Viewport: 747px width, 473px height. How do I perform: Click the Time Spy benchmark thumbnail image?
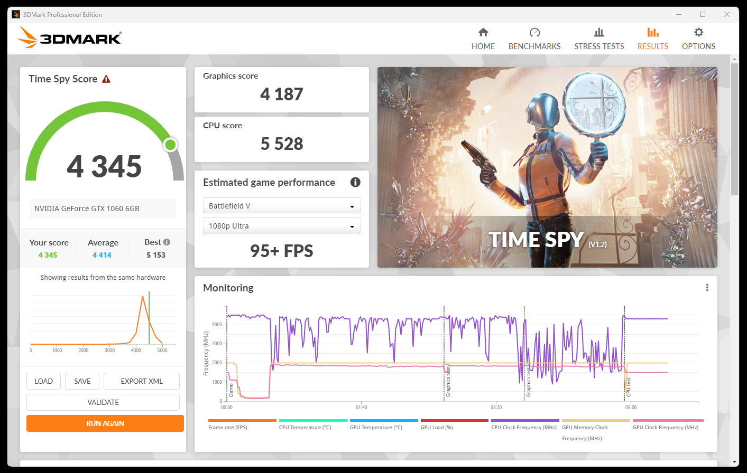coord(547,167)
